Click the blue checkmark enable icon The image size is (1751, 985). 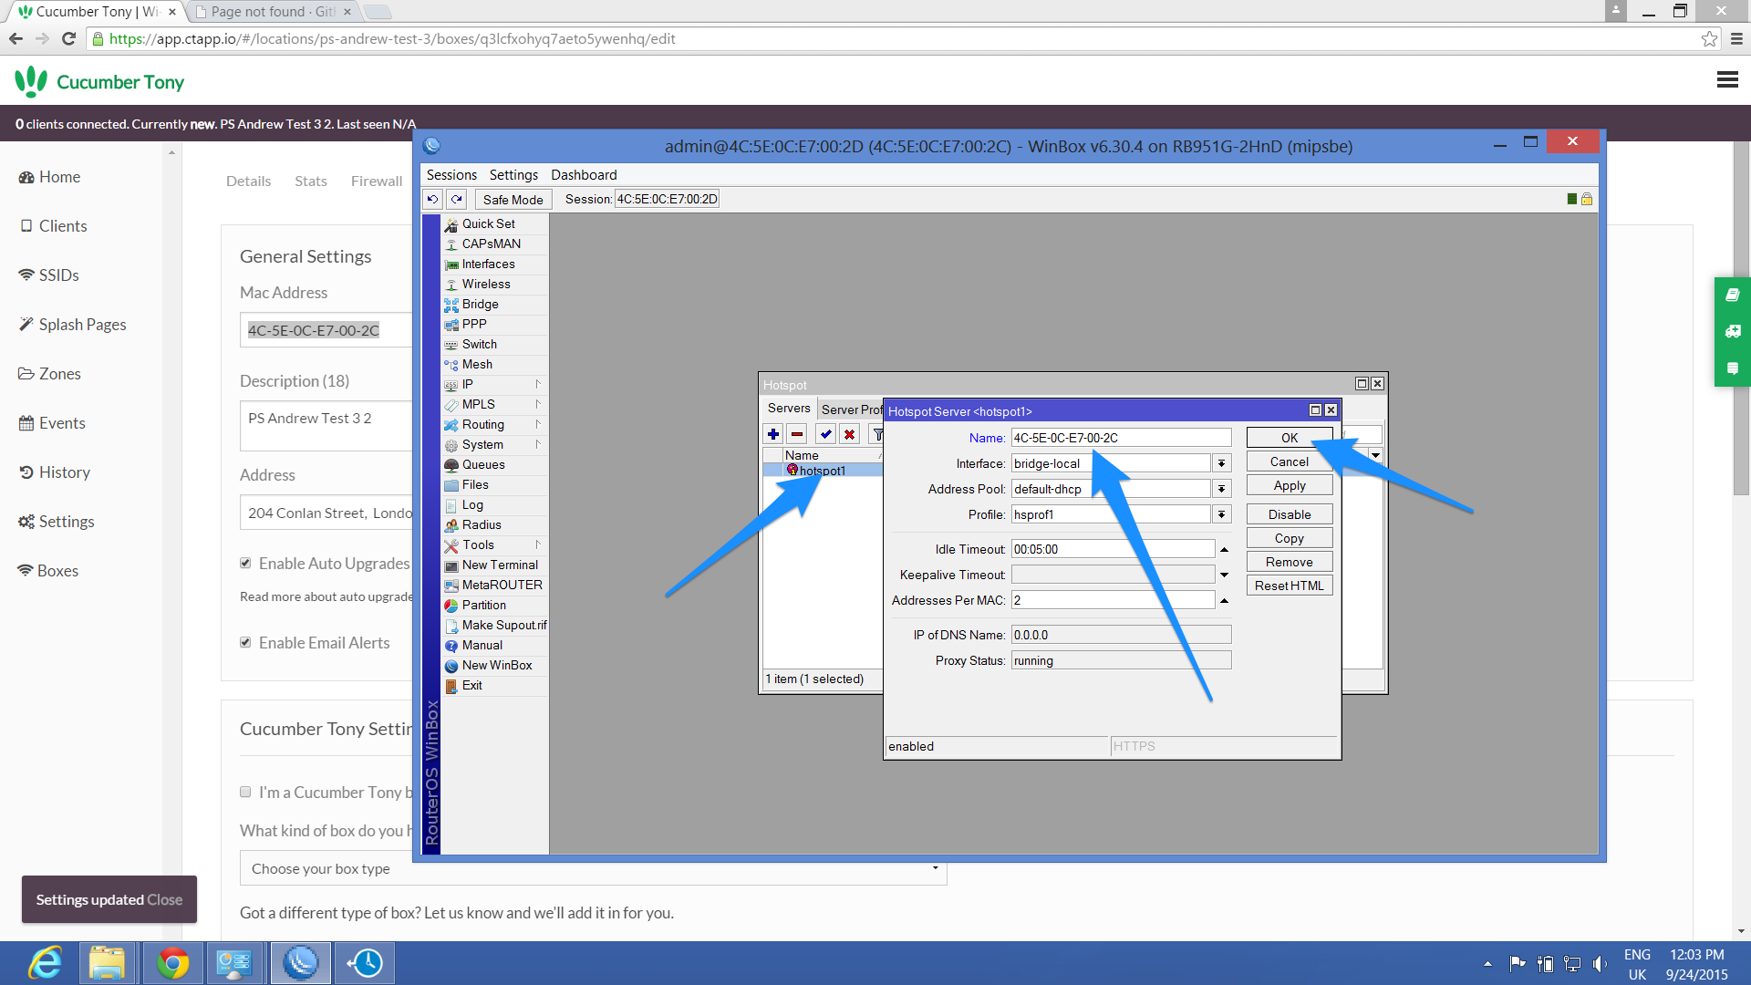pyautogui.click(x=826, y=434)
